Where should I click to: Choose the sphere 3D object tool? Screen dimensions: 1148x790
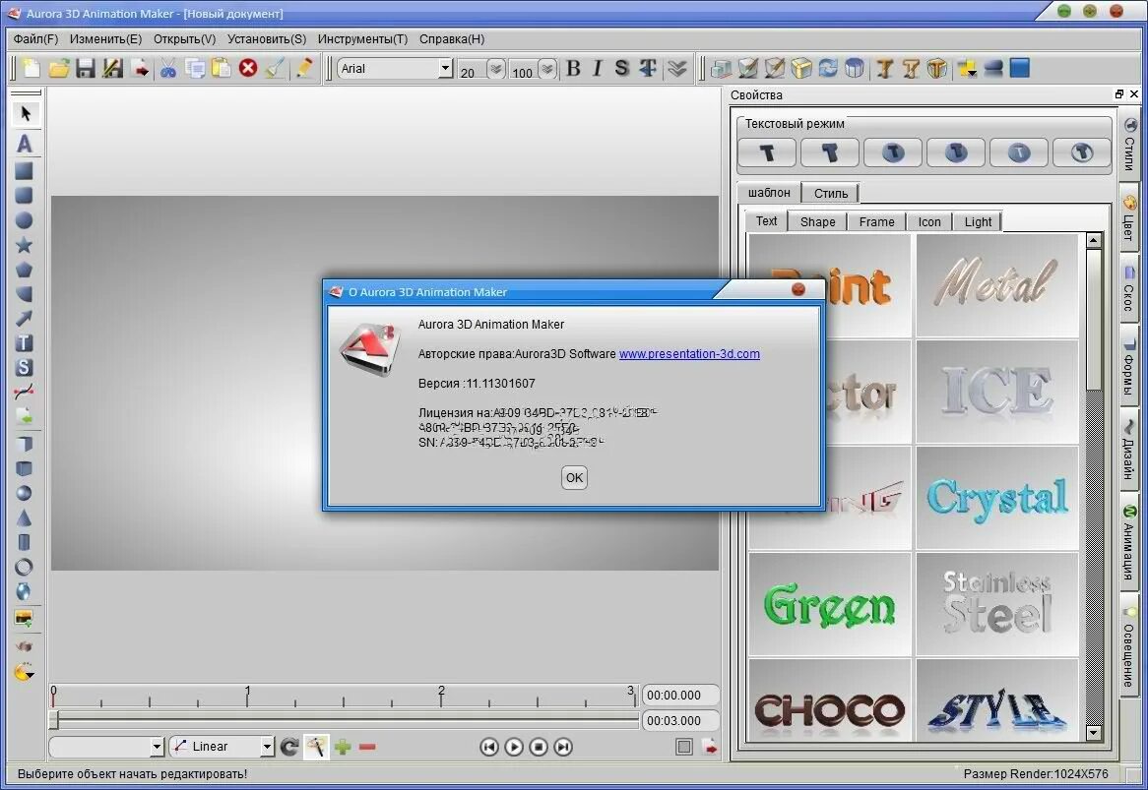pos(24,493)
